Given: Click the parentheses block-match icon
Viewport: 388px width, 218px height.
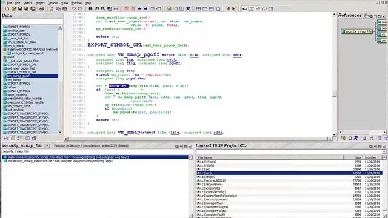Looking at the screenshot, I should (229, 8).
